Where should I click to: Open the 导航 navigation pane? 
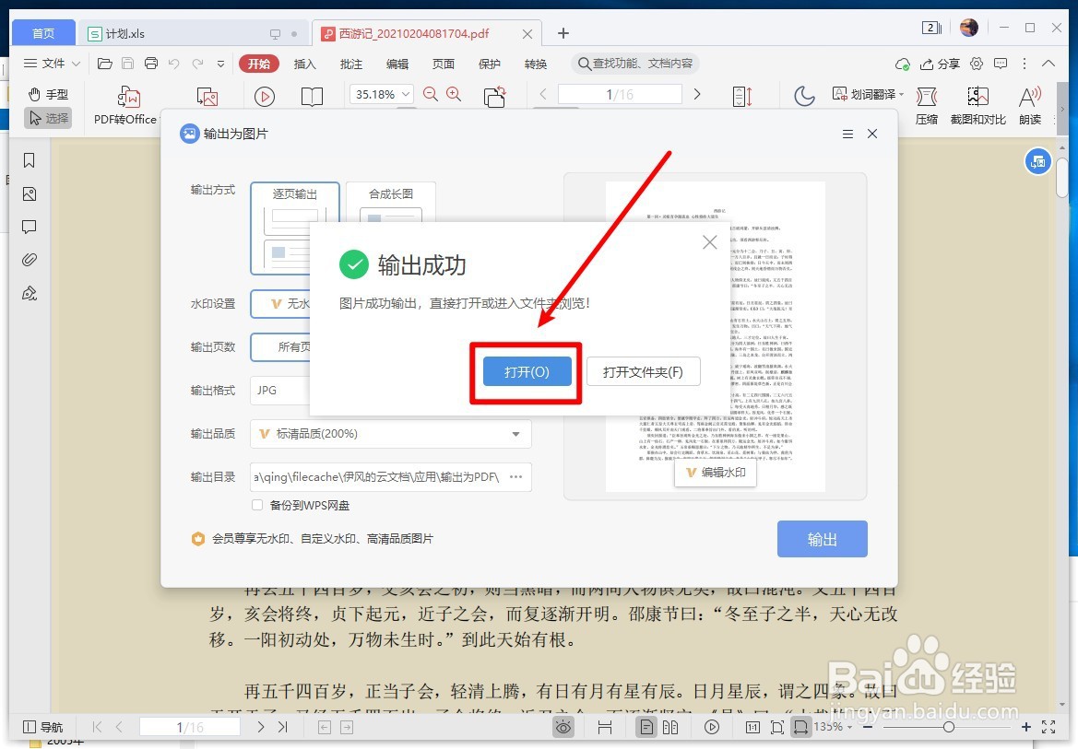tap(42, 727)
